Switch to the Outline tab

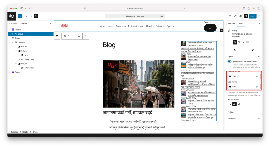24,24
